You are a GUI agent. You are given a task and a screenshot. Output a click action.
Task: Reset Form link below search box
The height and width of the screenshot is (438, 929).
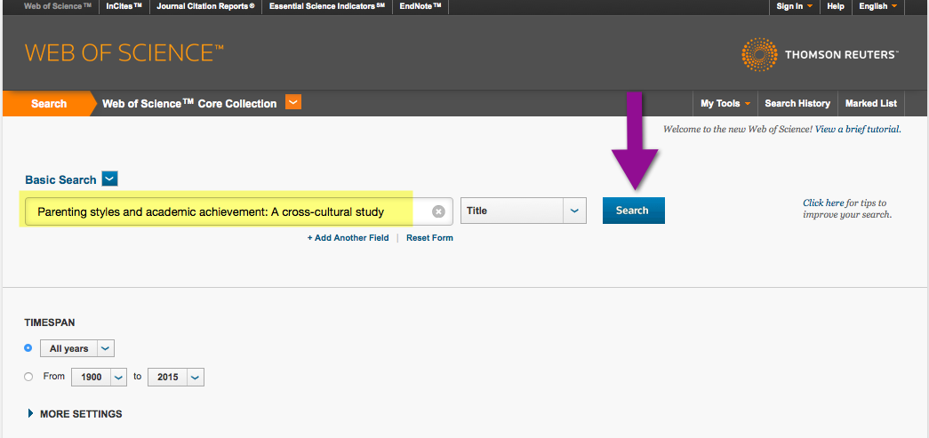(429, 238)
